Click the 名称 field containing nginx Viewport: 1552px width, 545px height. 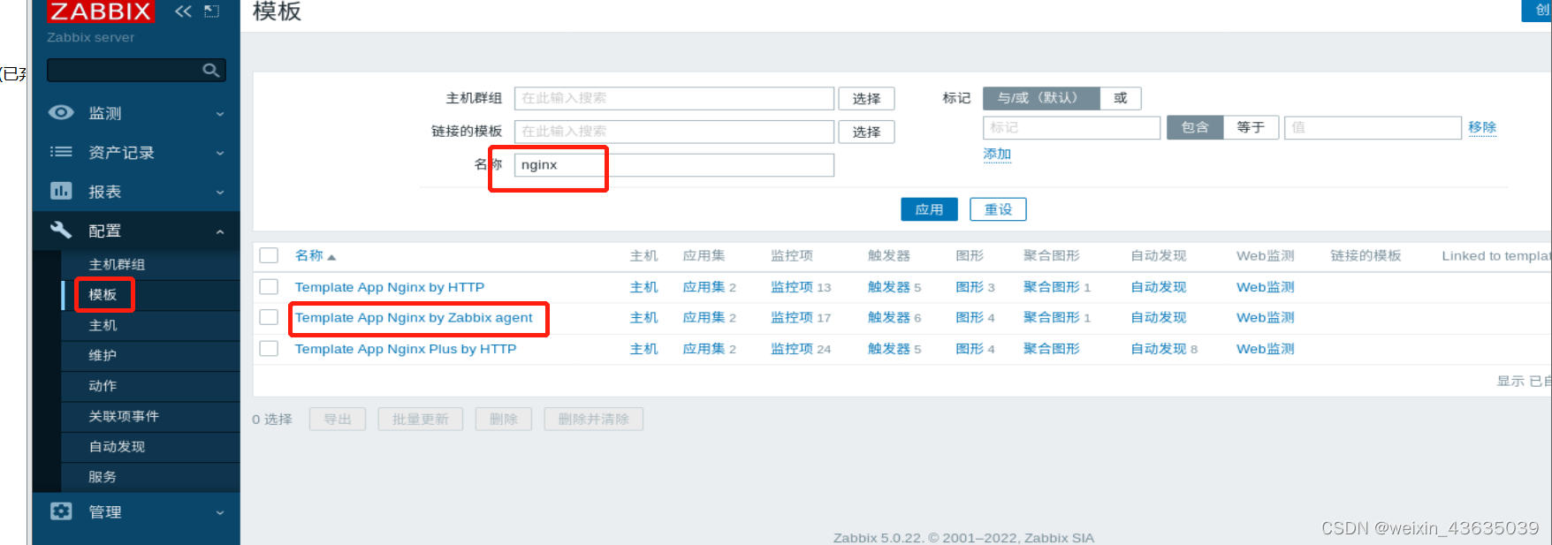pyautogui.click(x=674, y=165)
